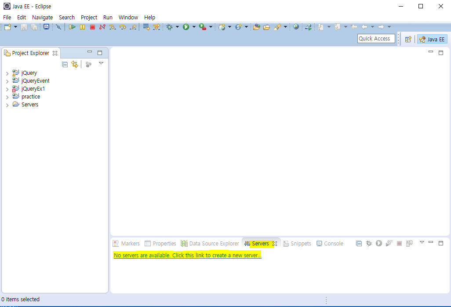Toggle Focus on Active Task icon

pyautogui.click(x=88, y=64)
